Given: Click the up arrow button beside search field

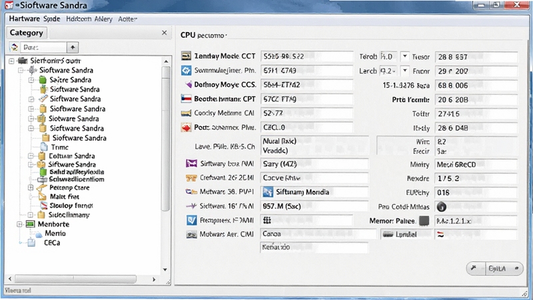Looking at the screenshot, I should [73, 47].
